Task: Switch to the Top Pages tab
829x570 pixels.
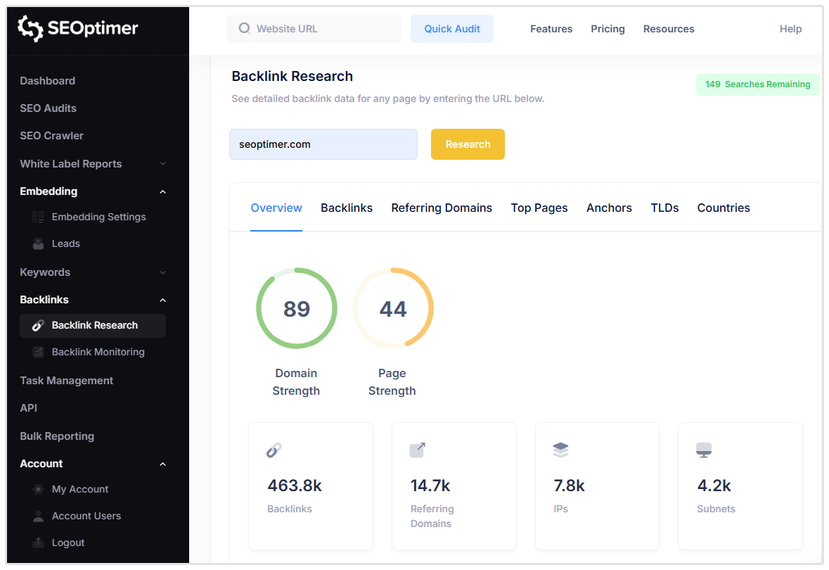Action: click(539, 208)
